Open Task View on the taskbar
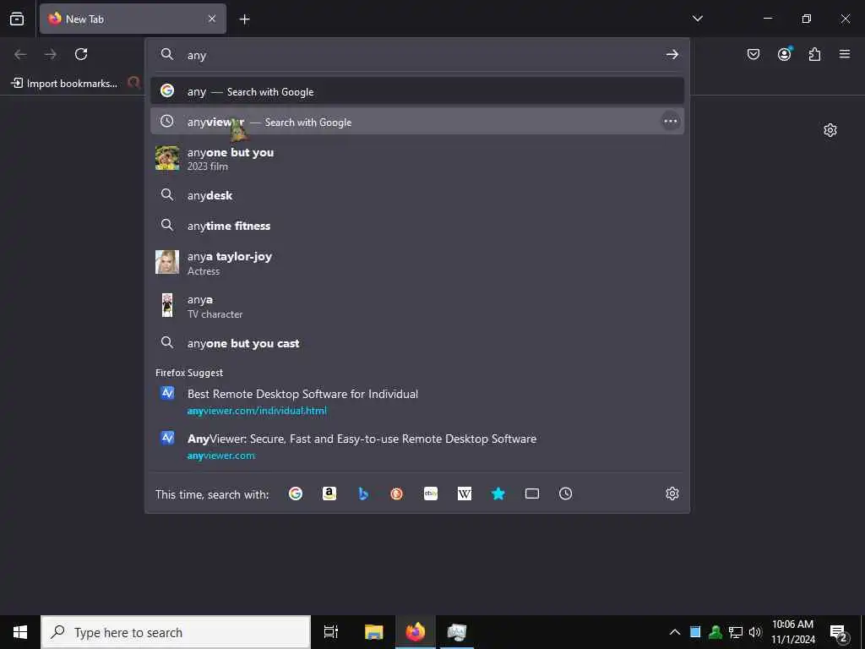Viewport: 865px width, 649px height. (331, 632)
